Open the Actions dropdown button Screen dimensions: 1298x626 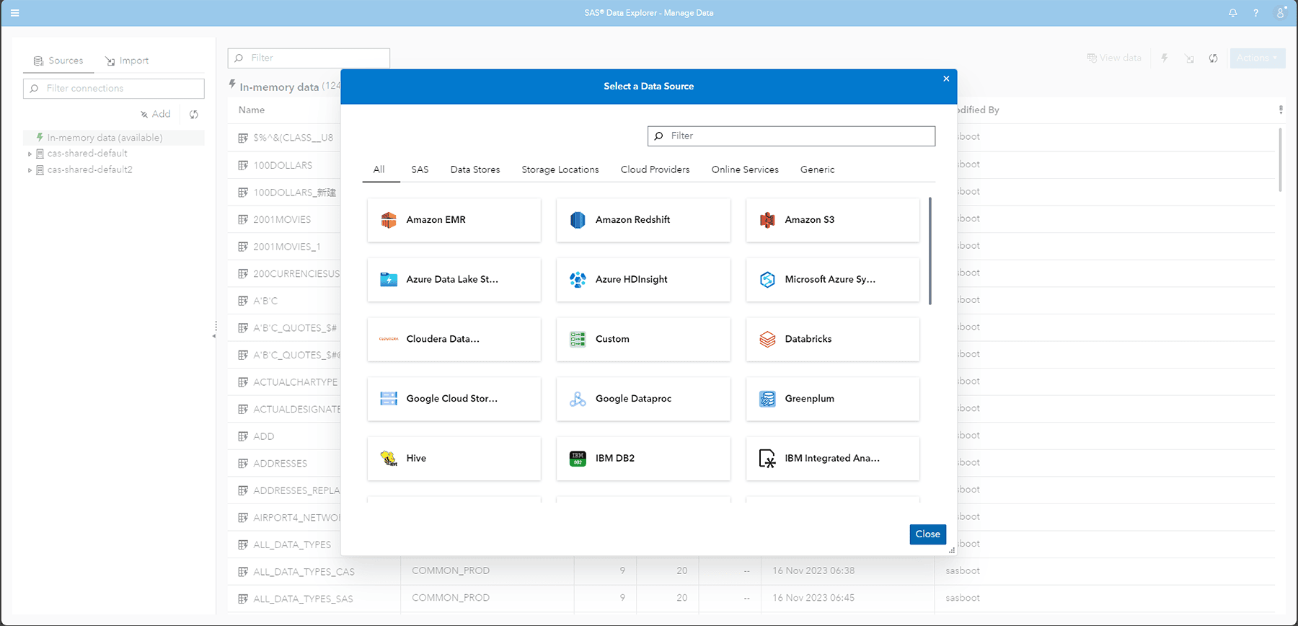tap(1258, 58)
